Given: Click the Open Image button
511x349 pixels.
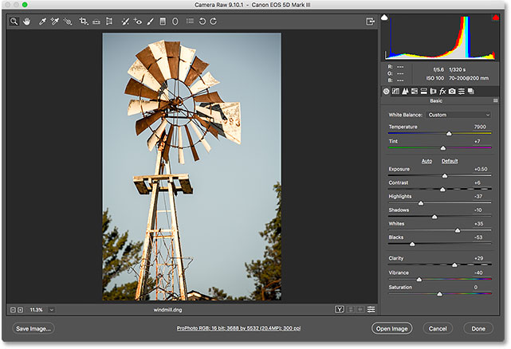Looking at the screenshot, I should (x=391, y=328).
